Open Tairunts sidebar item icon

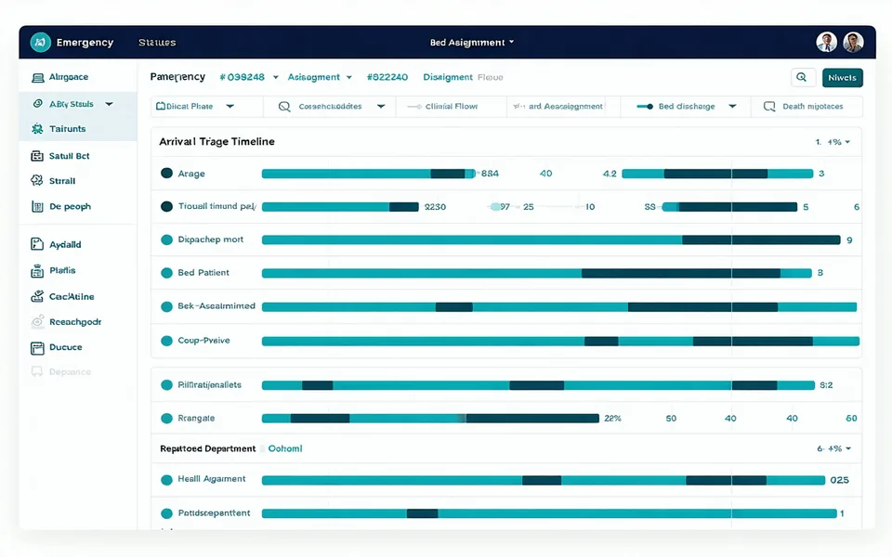(37, 129)
